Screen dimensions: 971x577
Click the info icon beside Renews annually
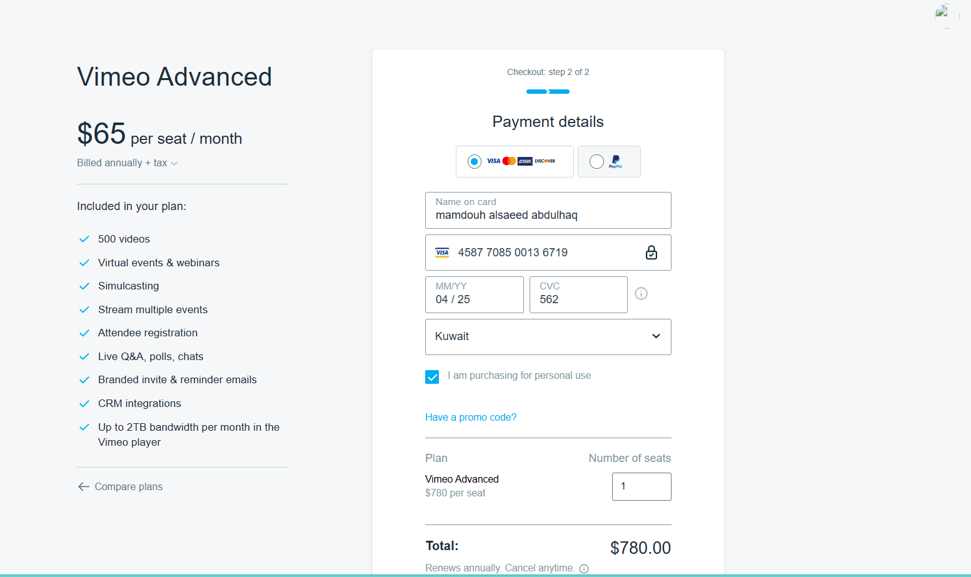pyautogui.click(x=584, y=569)
